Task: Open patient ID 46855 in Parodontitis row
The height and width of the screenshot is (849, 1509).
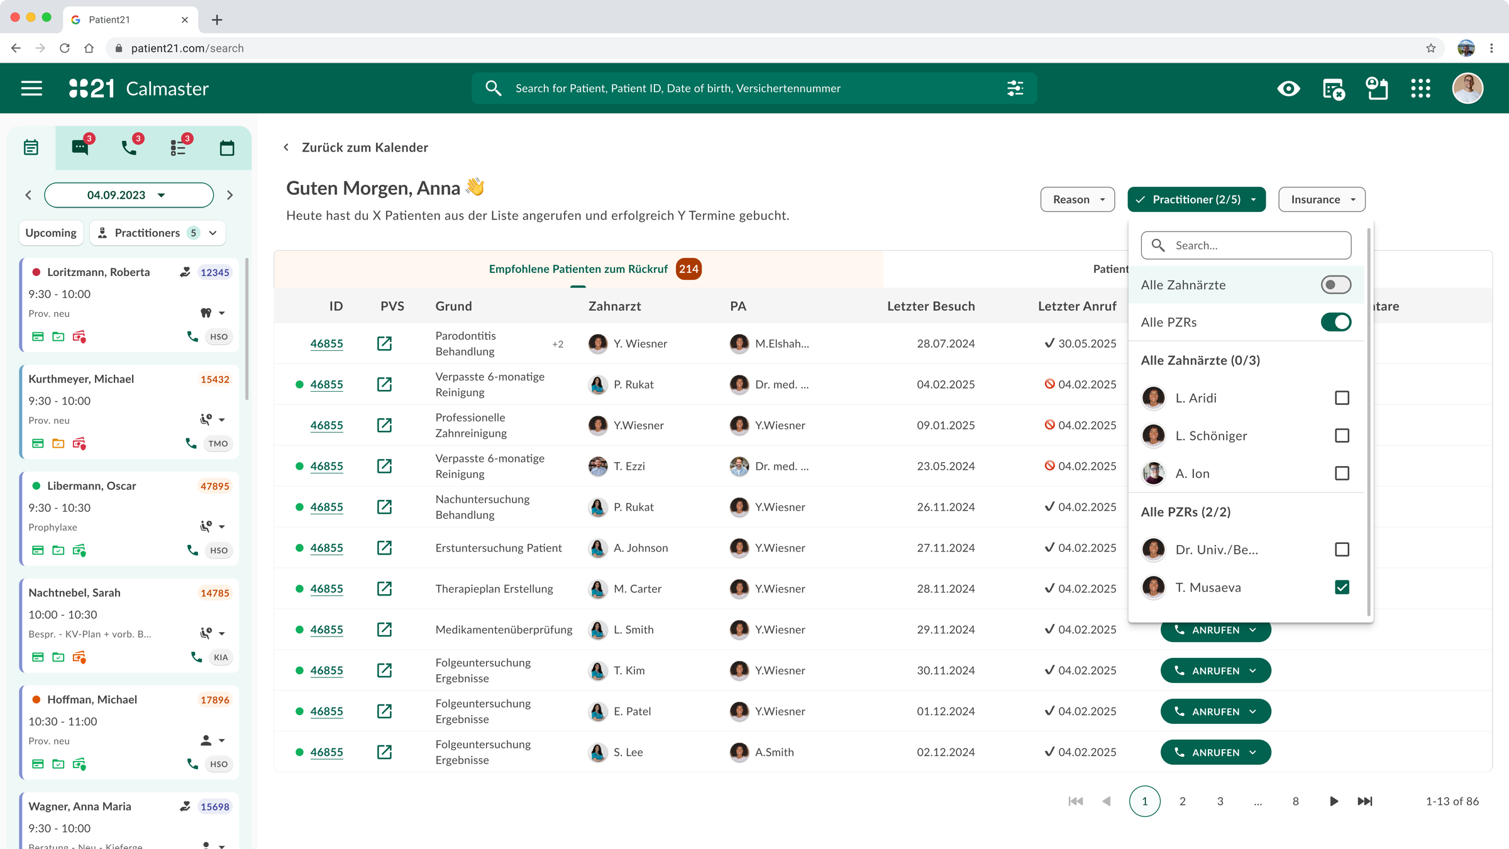Action: coord(326,343)
